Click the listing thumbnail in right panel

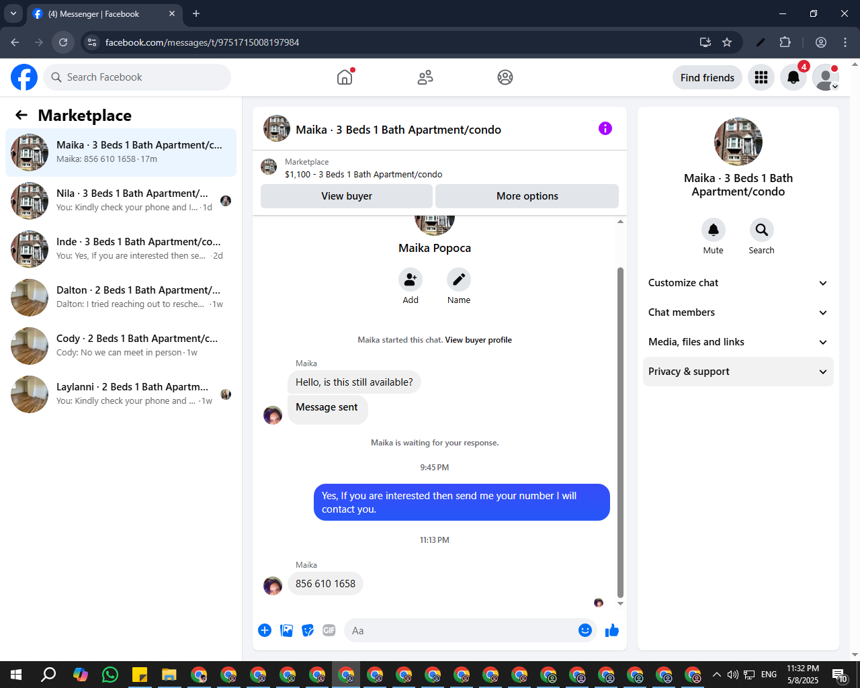(738, 142)
